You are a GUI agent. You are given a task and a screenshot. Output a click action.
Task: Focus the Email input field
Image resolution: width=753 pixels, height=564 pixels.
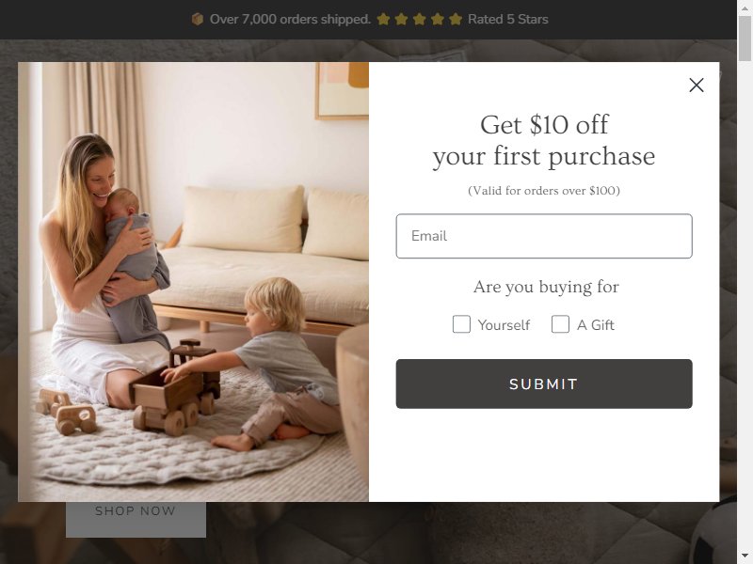pos(544,236)
